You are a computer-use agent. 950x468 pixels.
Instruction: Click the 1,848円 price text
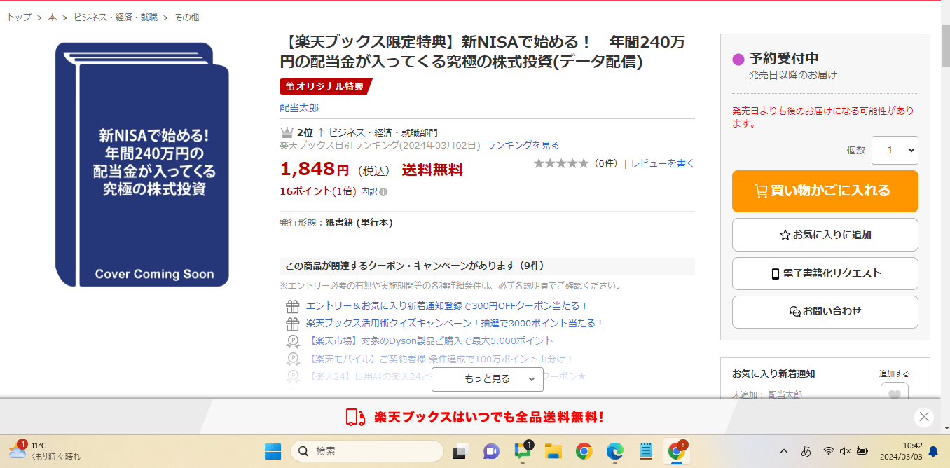[315, 169]
